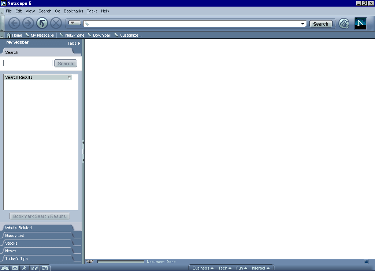Collapse the sidebar using the splitter grip
Viewport: 375px width, 271px height.
pos(83,151)
